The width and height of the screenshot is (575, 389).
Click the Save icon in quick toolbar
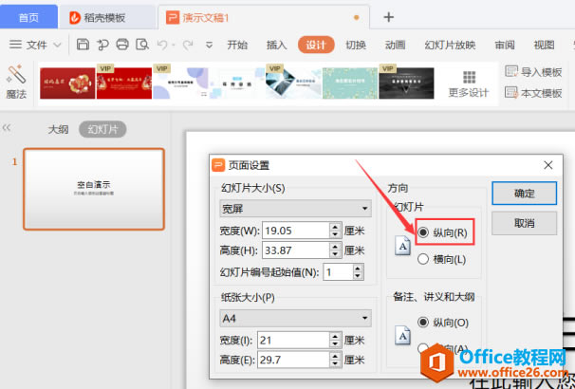tap(83, 45)
